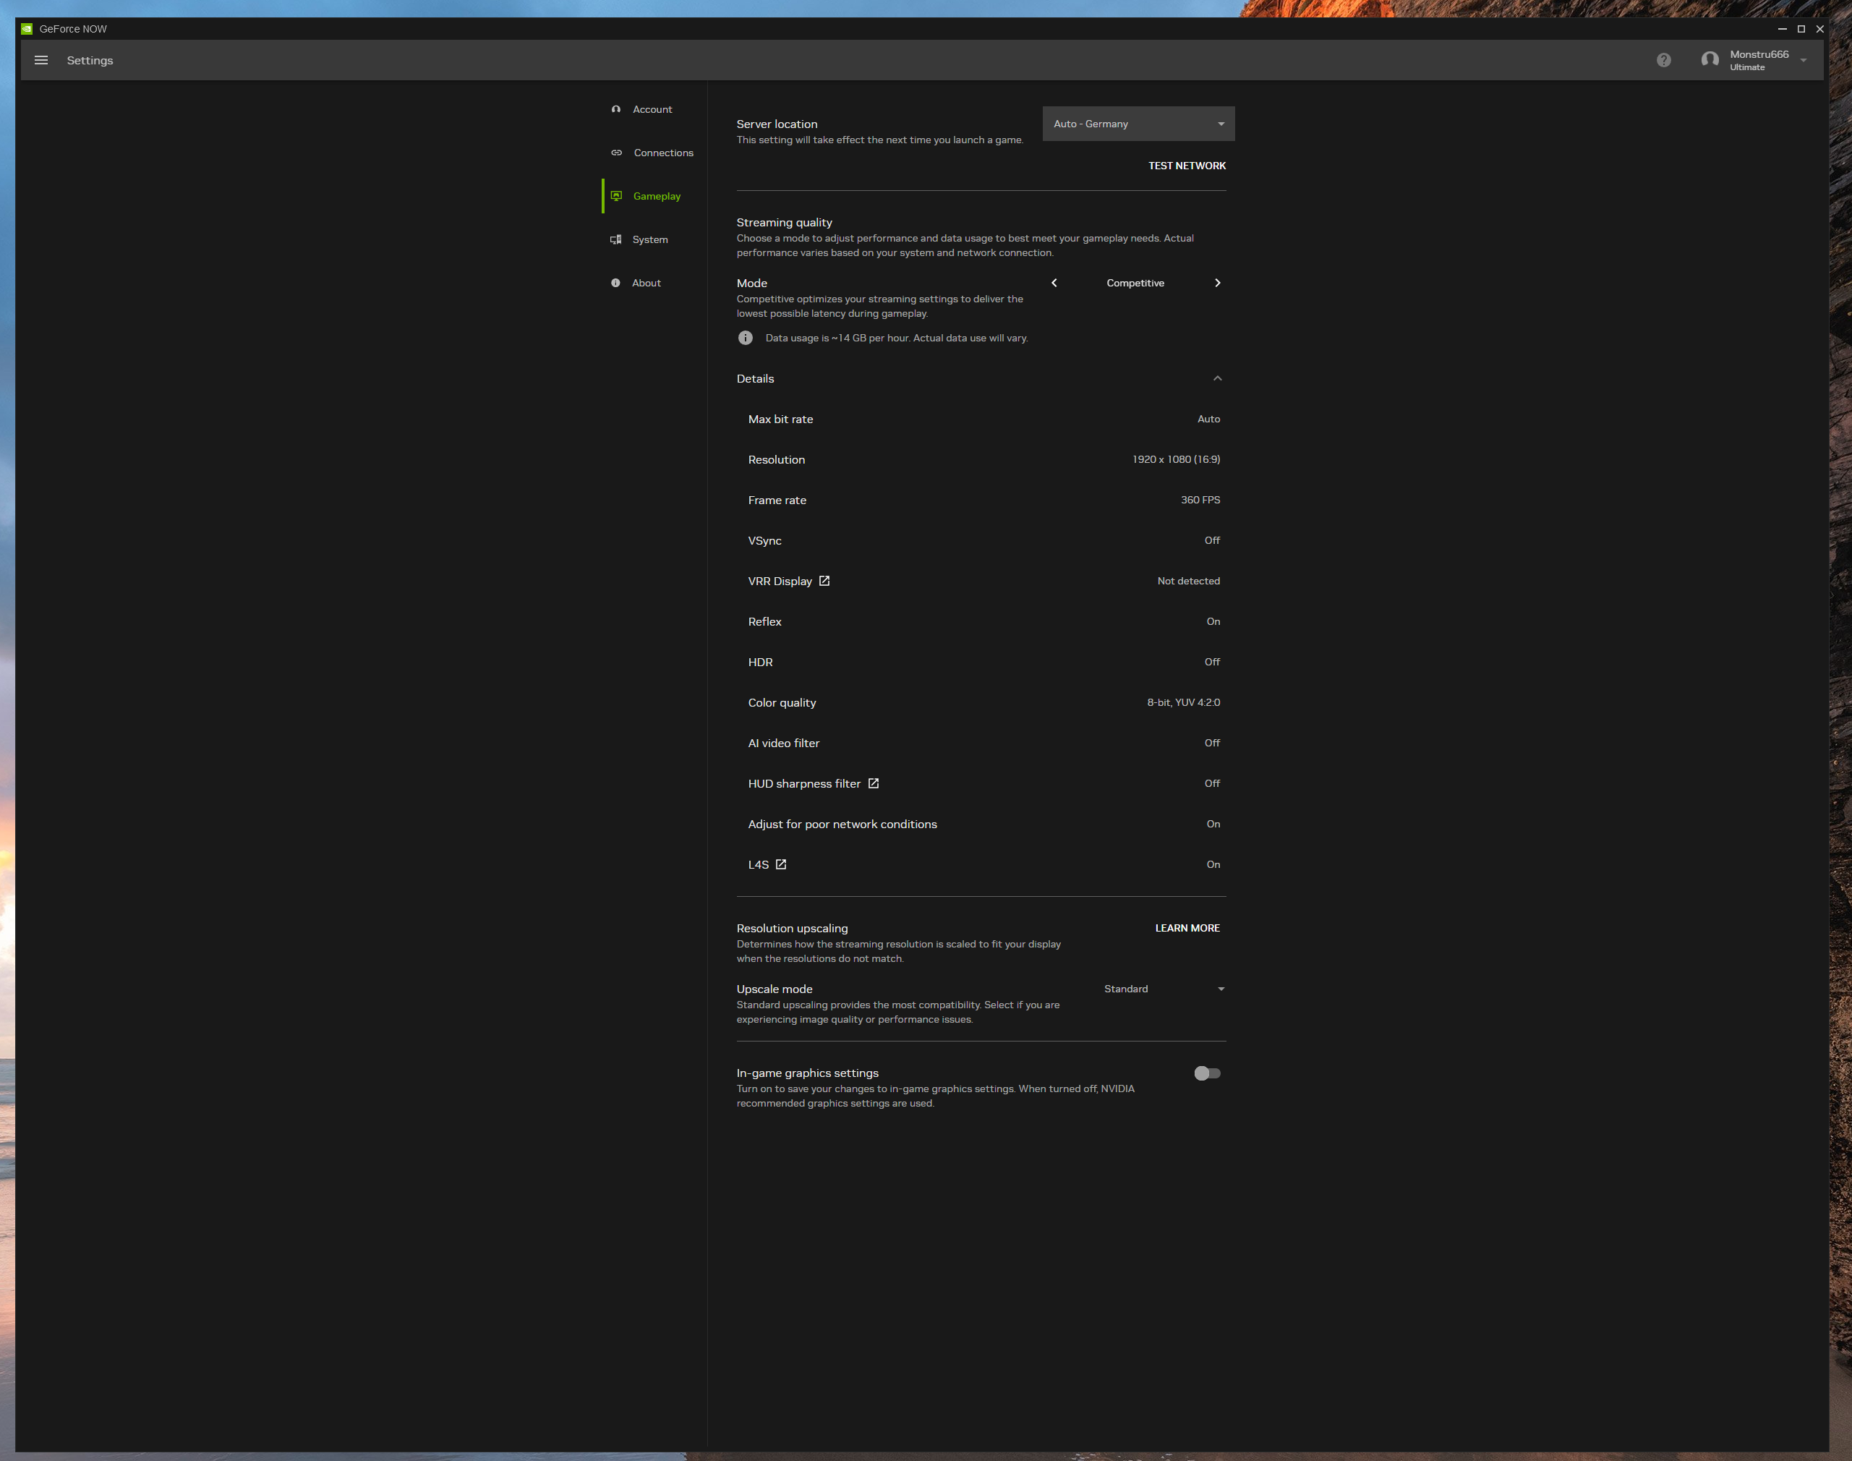Screen dimensions: 1852x1461
Task: Open VRR Display external link icon
Action: [824, 581]
